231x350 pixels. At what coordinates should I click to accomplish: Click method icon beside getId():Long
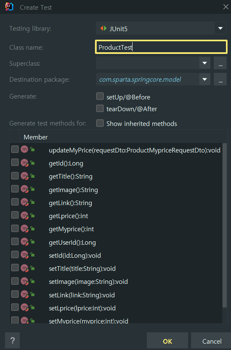[24, 163]
